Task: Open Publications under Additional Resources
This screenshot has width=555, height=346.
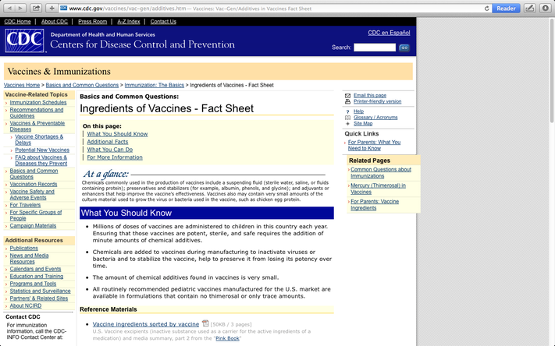Action: (x=23, y=249)
